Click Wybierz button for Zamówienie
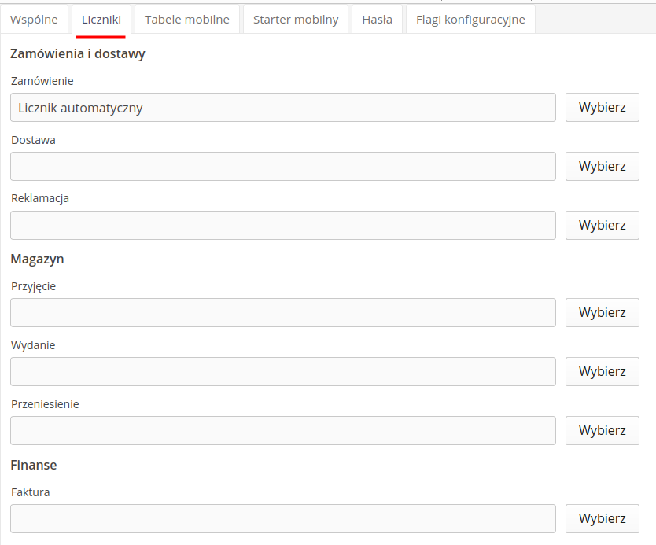The image size is (656, 545). (602, 108)
